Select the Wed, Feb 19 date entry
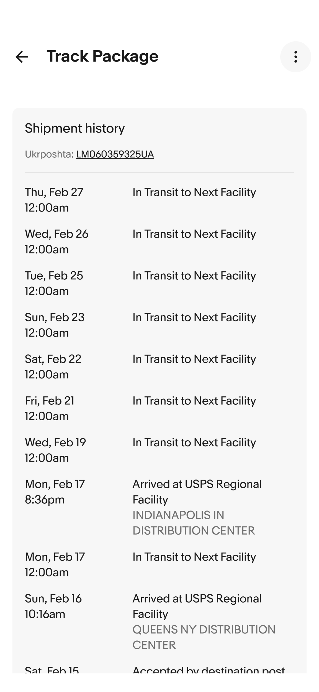319x692 pixels. [x=55, y=450]
